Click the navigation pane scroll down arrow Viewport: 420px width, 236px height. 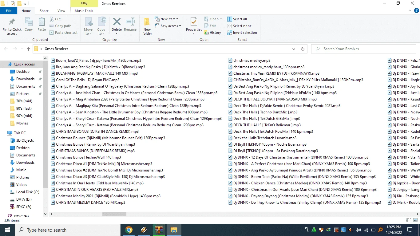pyautogui.click(x=46, y=214)
